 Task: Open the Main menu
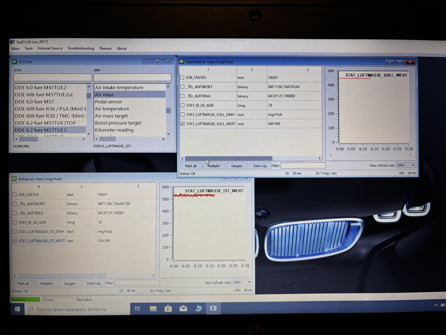(16, 49)
